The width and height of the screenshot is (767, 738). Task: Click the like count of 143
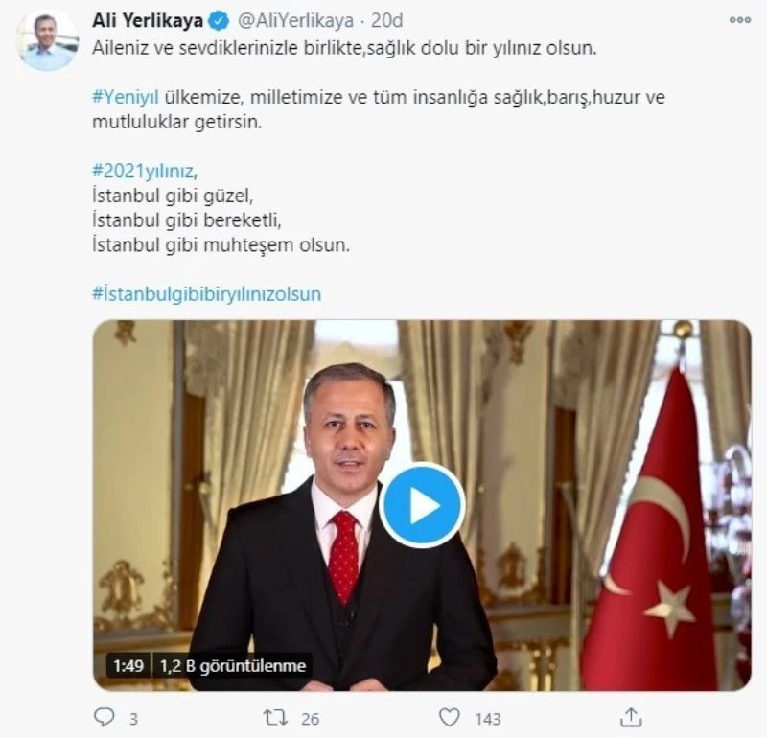point(487,718)
